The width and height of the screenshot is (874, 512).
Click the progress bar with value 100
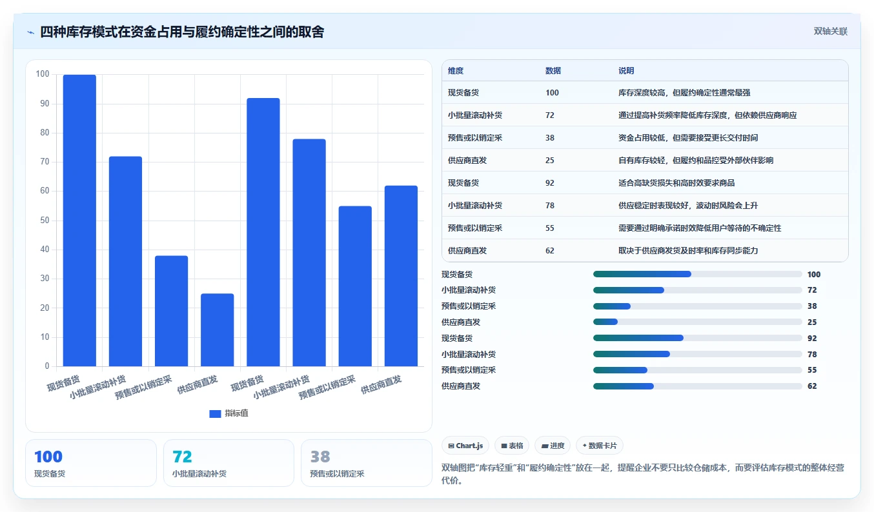[697, 274]
